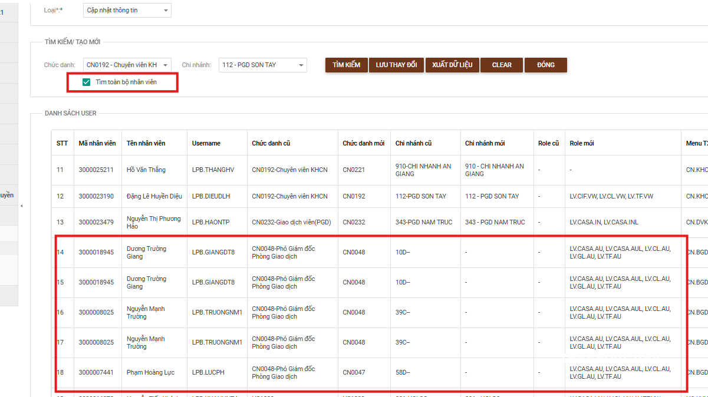Screen dimensions: 708x397
Task: Click username LPB.GIANGDT8 in row 14
Action: coord(213,252)
